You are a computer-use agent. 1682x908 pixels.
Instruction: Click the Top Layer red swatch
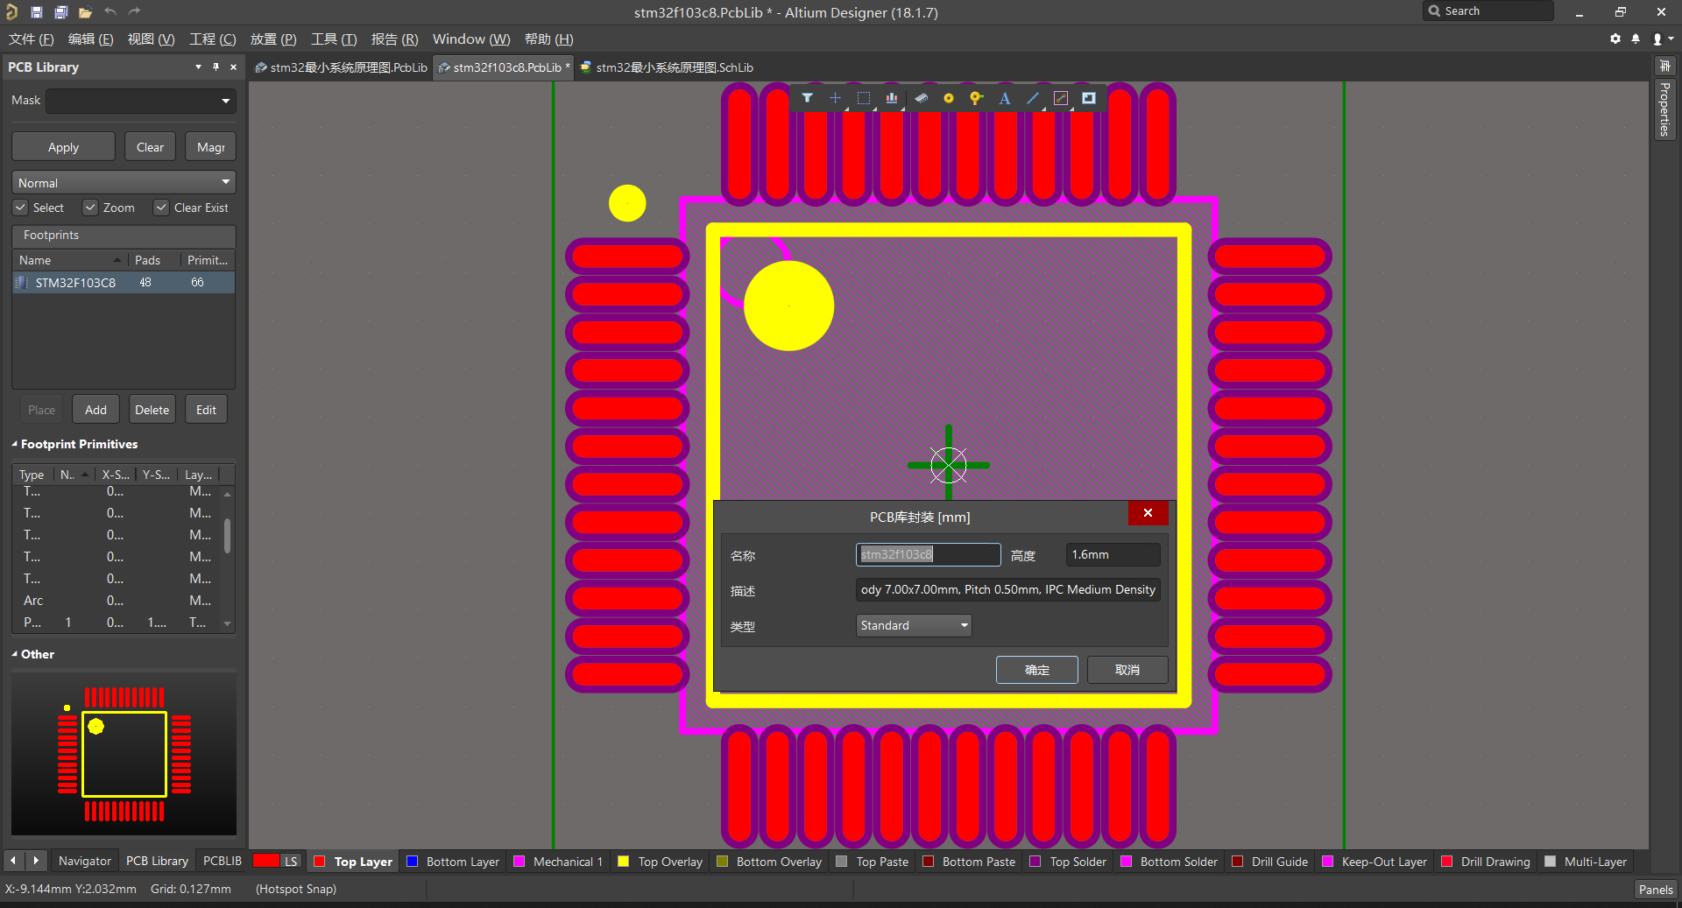[320, 862]
